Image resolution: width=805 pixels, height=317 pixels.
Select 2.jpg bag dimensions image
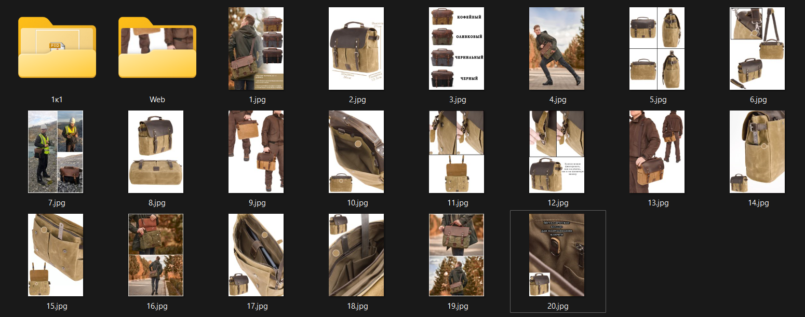pyautogui.click(x=356, y=48)
